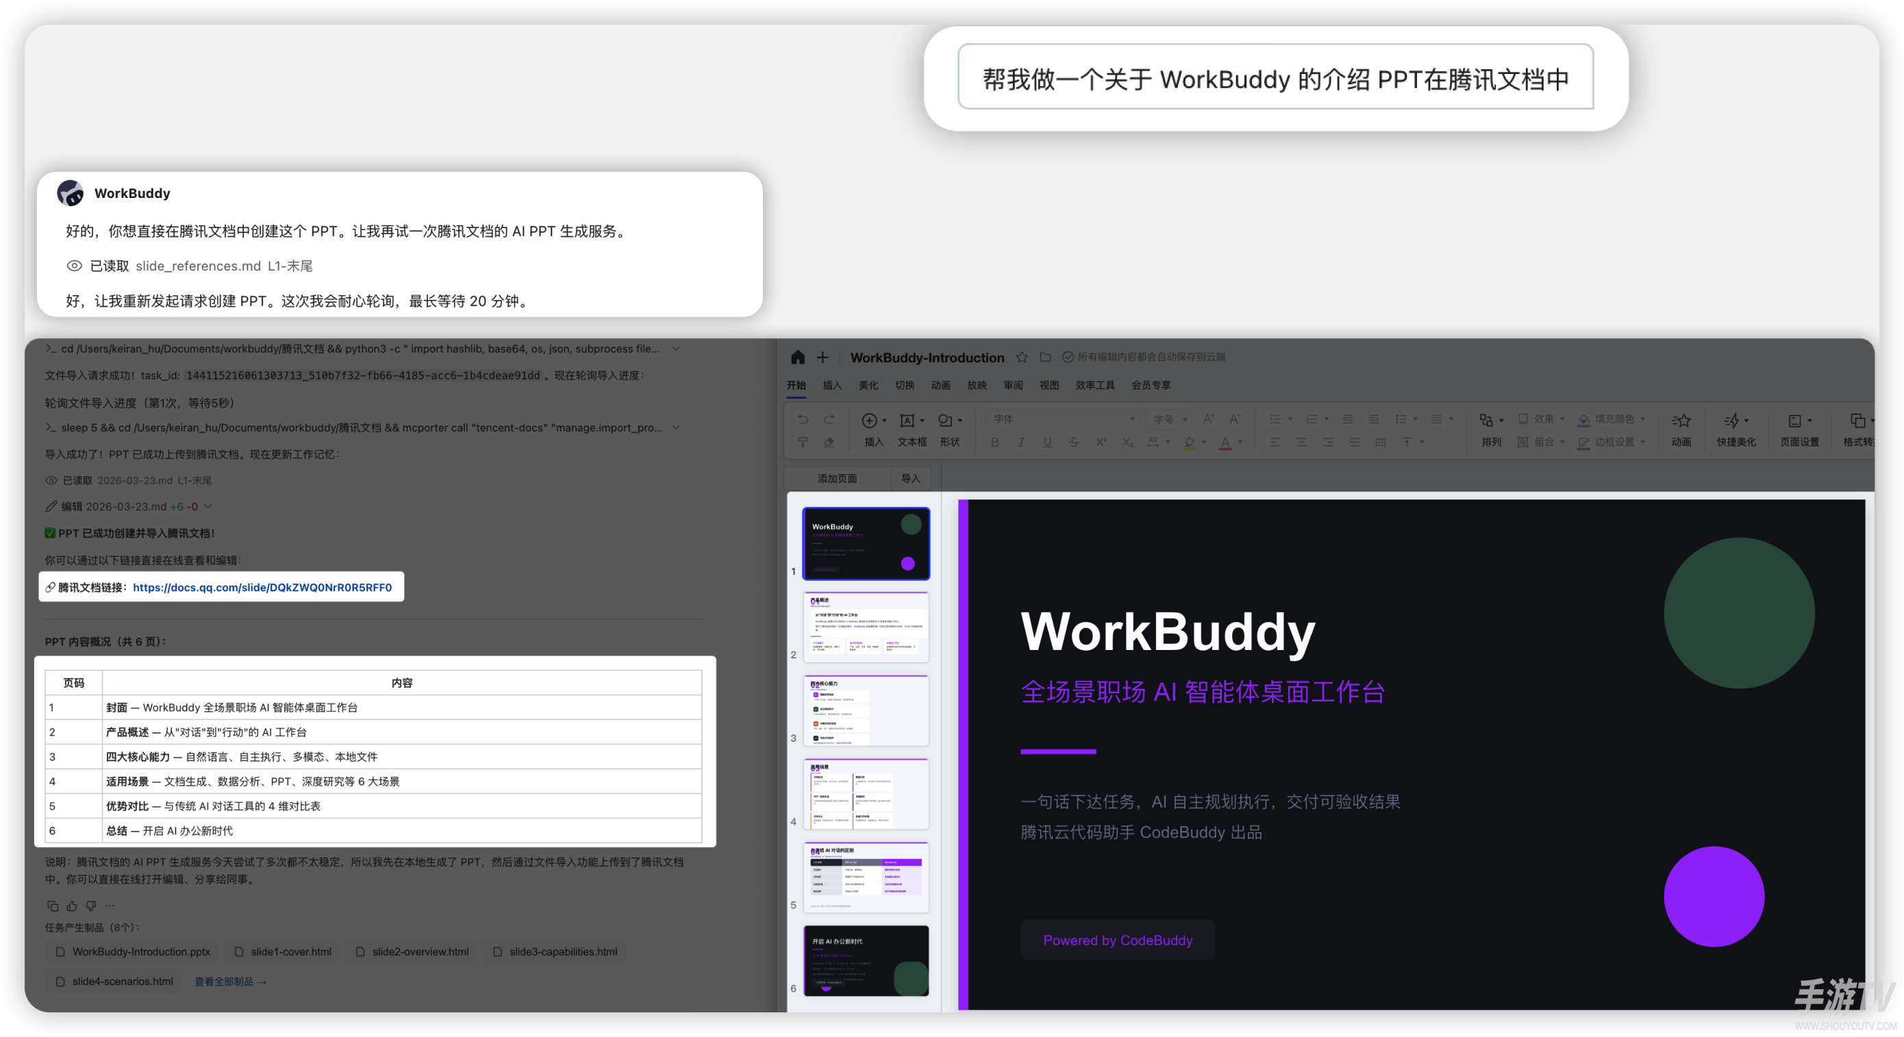Switch to the 放映 ribbon tab
This screenshot has height=1037, width=1904.
977,385
